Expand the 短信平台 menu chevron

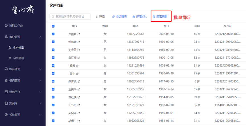[40, 92]
